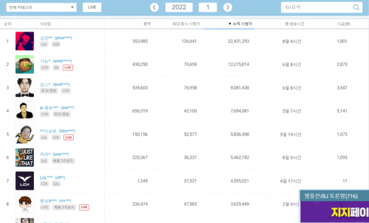
Task: Select the year 2022 field
Action: tap(179, 7)
